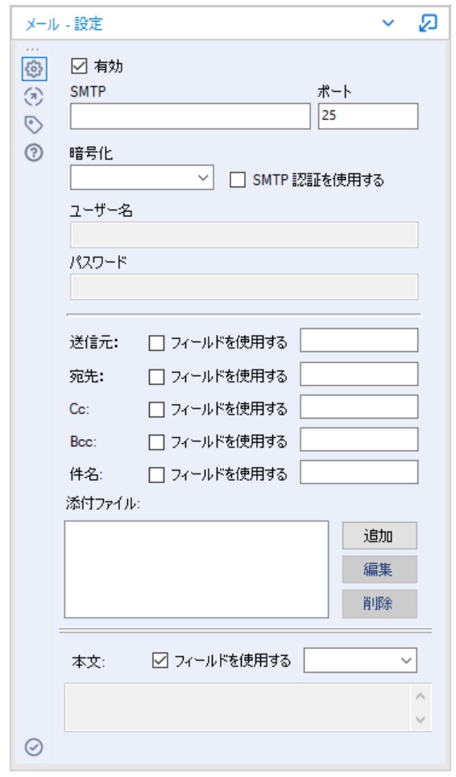Open the 暗号化 dropdown
456x777 pixels.
click(x=142, y=178)
